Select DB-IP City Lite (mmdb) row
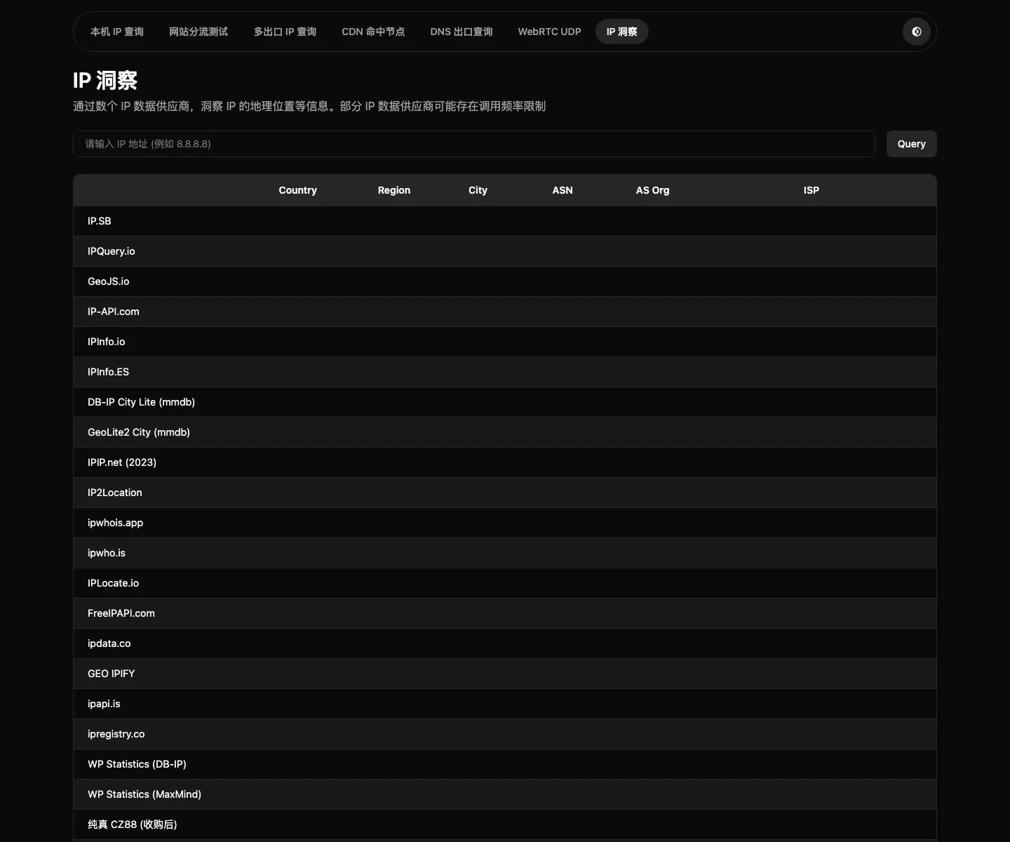The height and width of the screenshot is (842, 1010). tap(505, 402)
